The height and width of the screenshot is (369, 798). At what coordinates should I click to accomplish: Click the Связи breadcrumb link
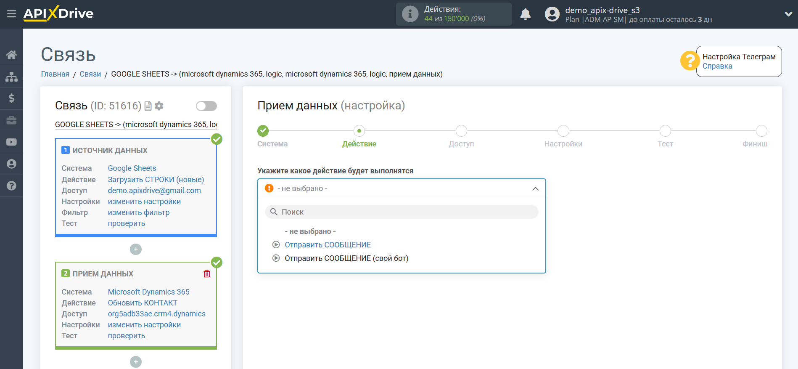point(90,74)
